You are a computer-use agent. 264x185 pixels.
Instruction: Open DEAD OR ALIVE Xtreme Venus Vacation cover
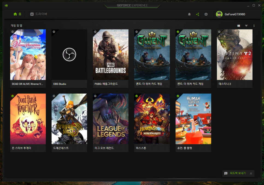[28, 55]
